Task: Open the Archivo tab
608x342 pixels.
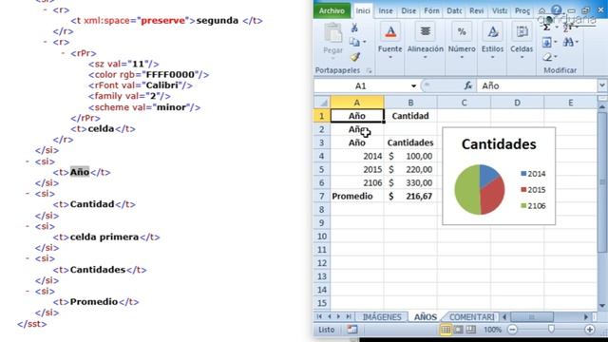Action: tap(332, 10)
